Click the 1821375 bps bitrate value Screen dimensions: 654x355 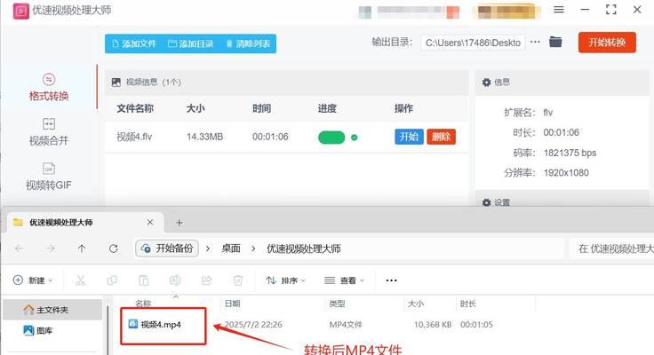click(x=570, y=153)
